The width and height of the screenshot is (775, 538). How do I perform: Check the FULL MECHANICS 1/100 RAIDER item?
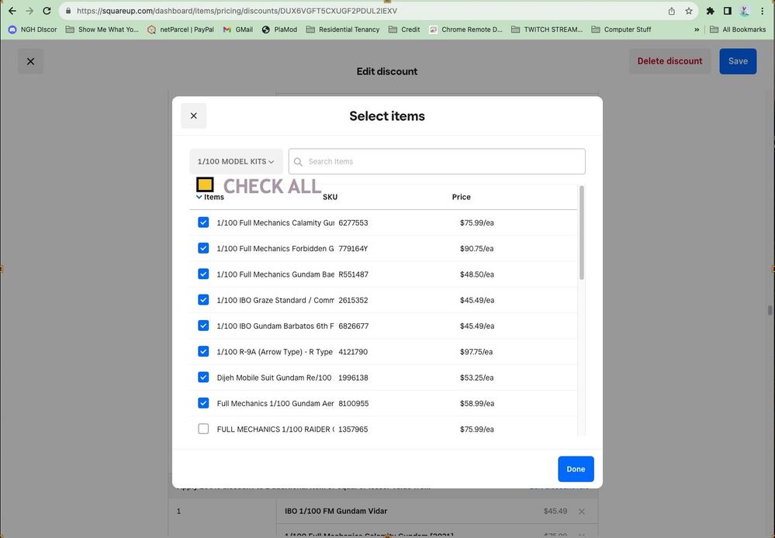(x=203, y=429)
